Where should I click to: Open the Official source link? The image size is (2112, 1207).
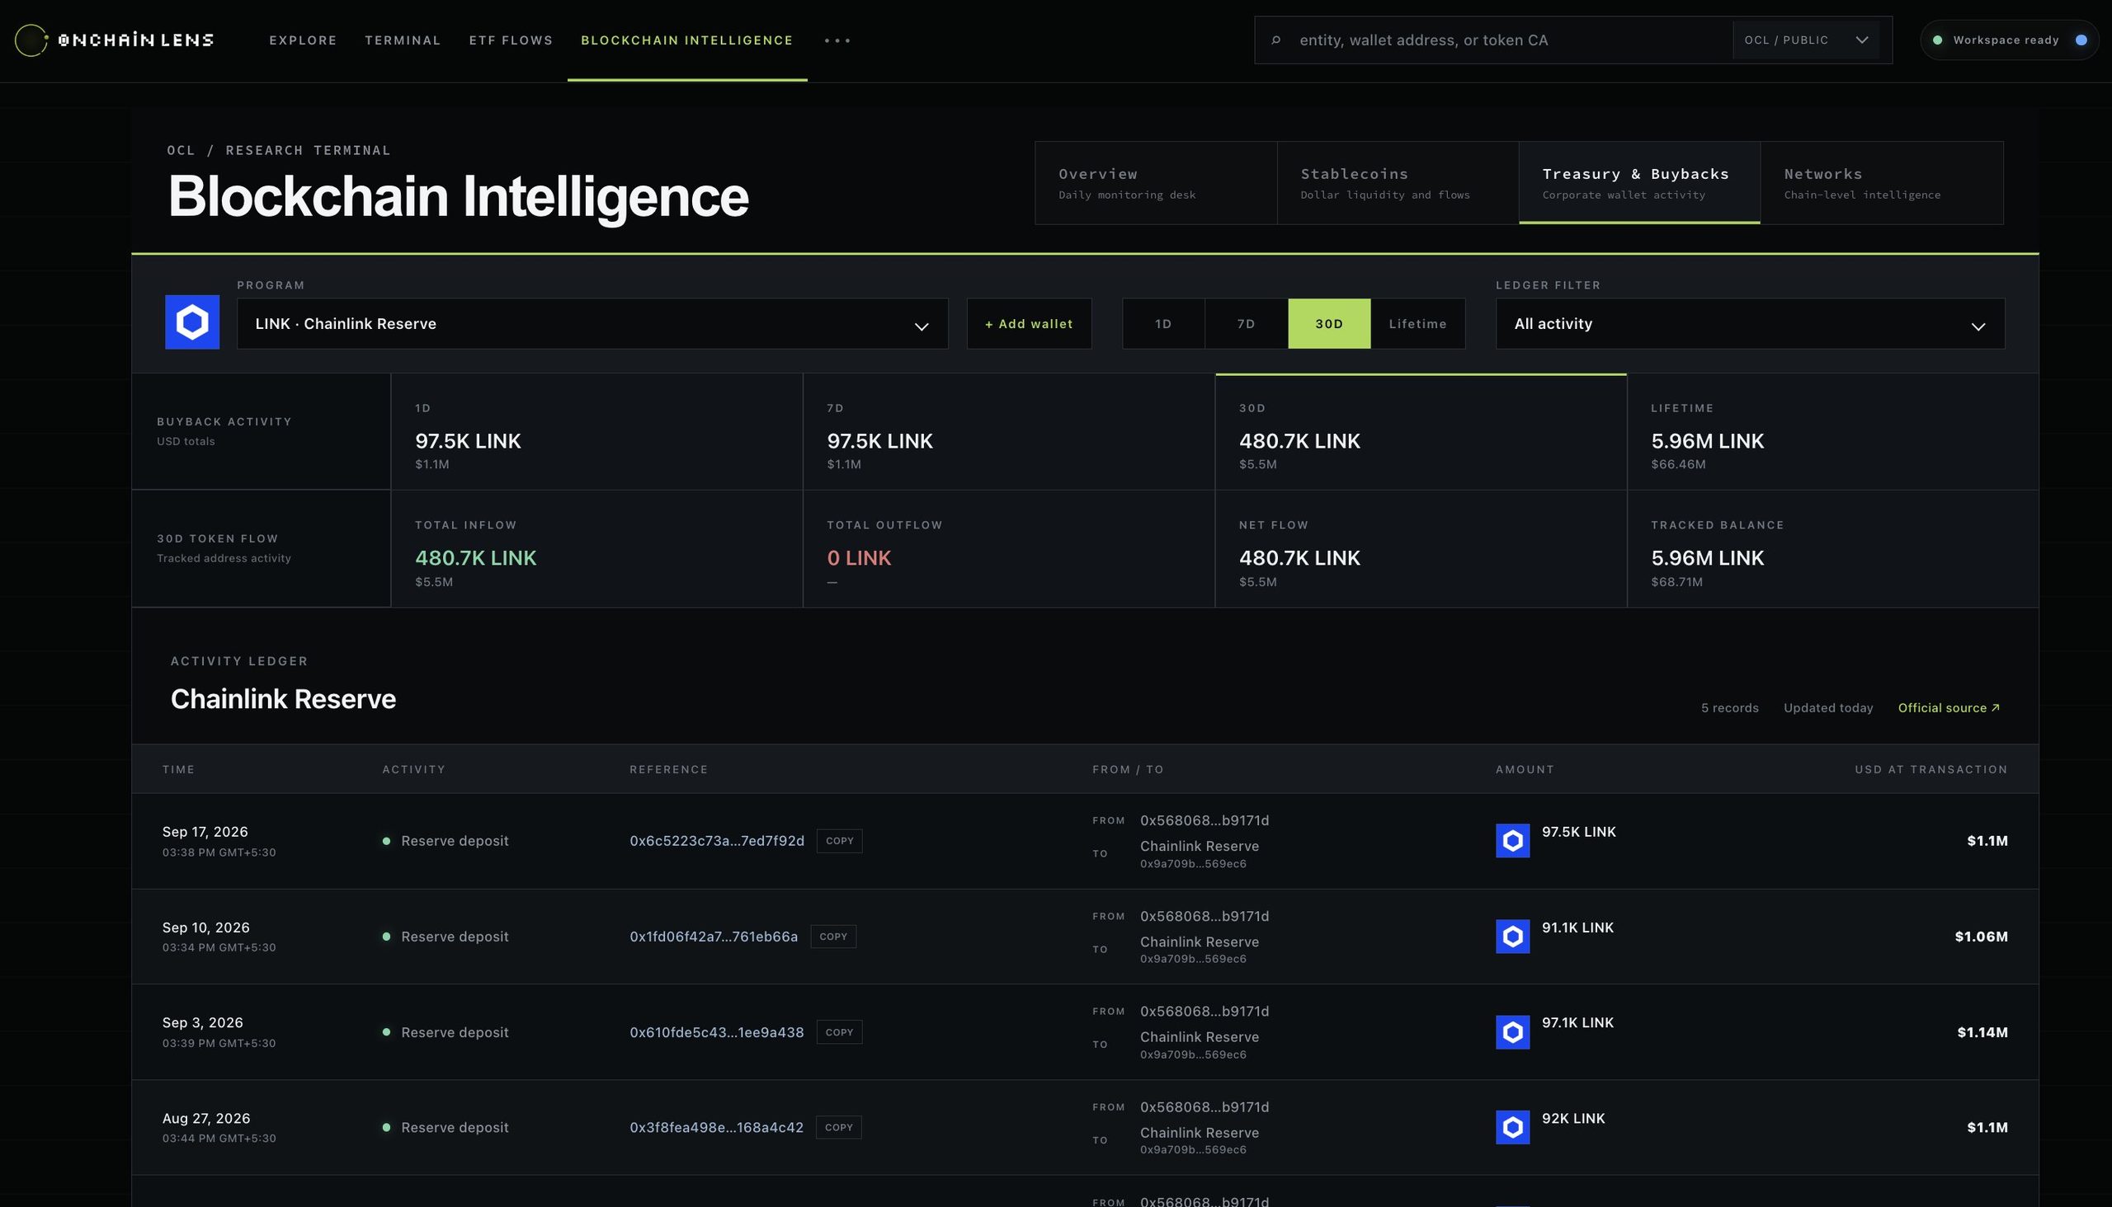click(1949, 707)
